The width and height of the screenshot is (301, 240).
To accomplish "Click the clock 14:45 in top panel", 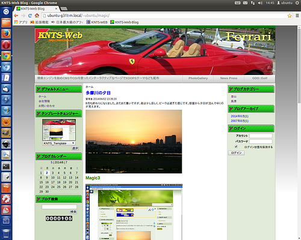I will 270,3.
